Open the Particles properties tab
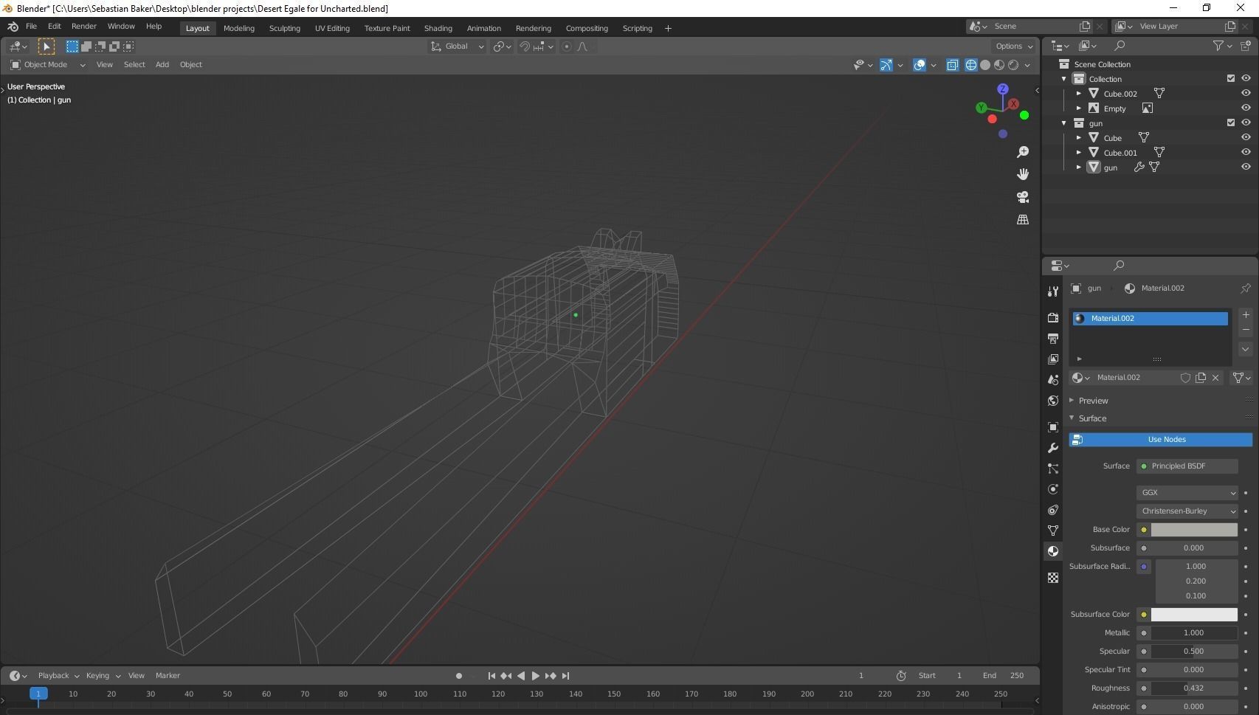Viewport: 1259px width, 715px height. 1053,469
